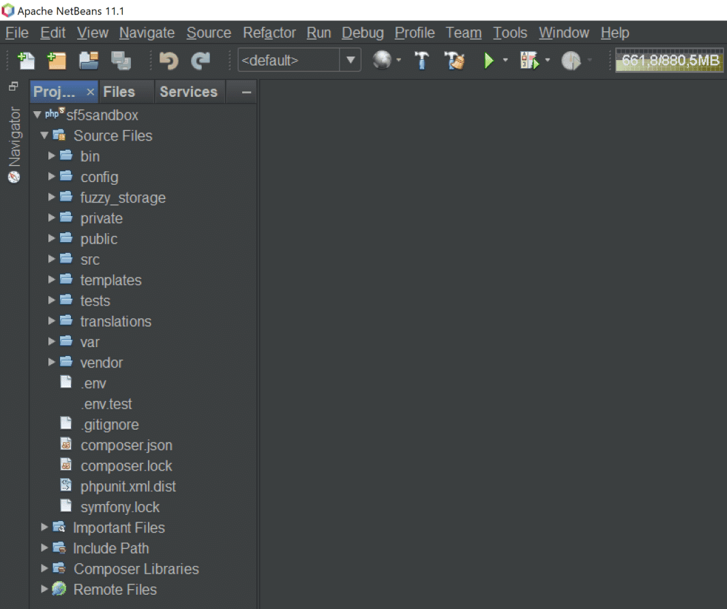Expand the bin folder

tap(51, 155)
